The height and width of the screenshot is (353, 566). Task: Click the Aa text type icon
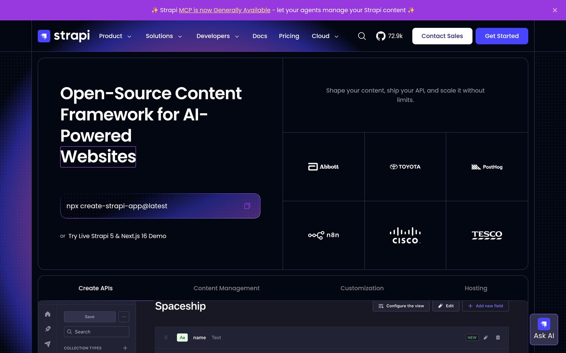182,337
